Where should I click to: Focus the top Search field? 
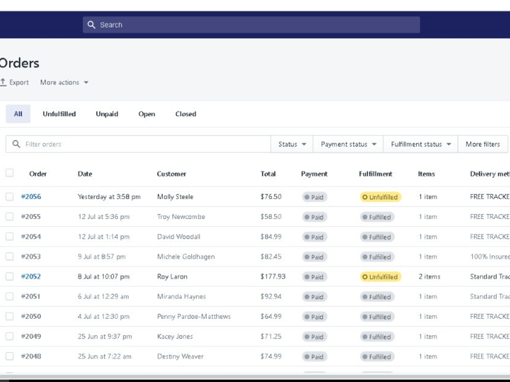251,24
